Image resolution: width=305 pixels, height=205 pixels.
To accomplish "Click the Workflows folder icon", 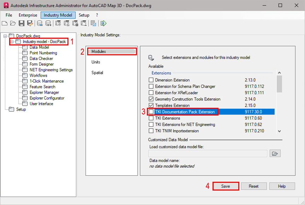I will tap(25, 75).
